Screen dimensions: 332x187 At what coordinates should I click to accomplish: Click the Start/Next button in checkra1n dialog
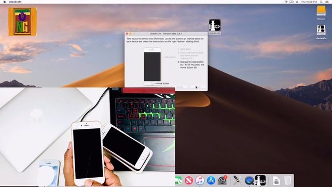tap(198, 87)
